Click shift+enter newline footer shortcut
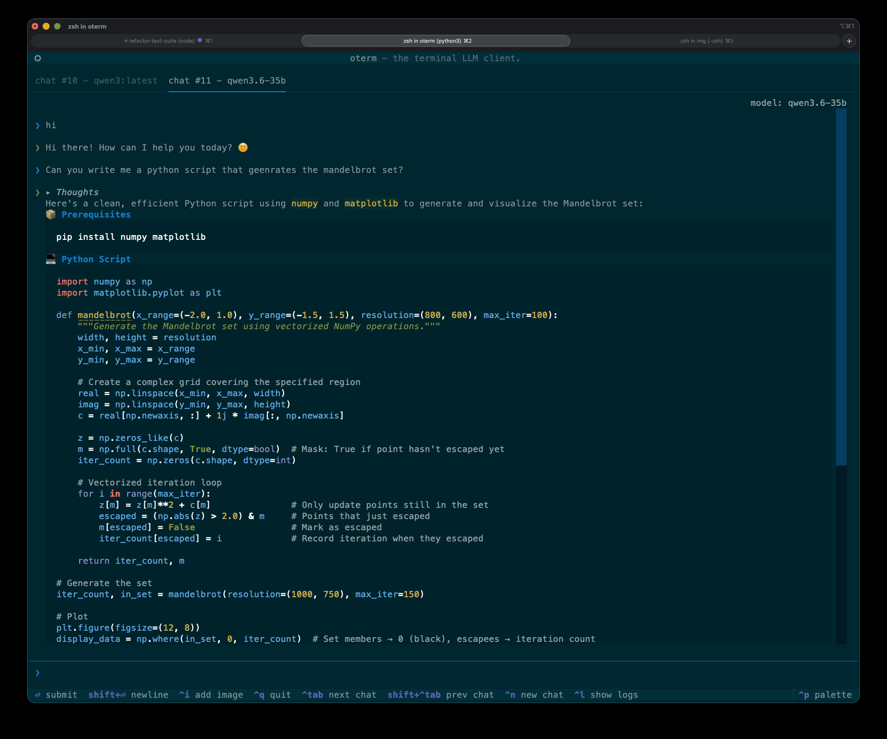The width and height of the screenshot is (887, 739). coord(128,695)
